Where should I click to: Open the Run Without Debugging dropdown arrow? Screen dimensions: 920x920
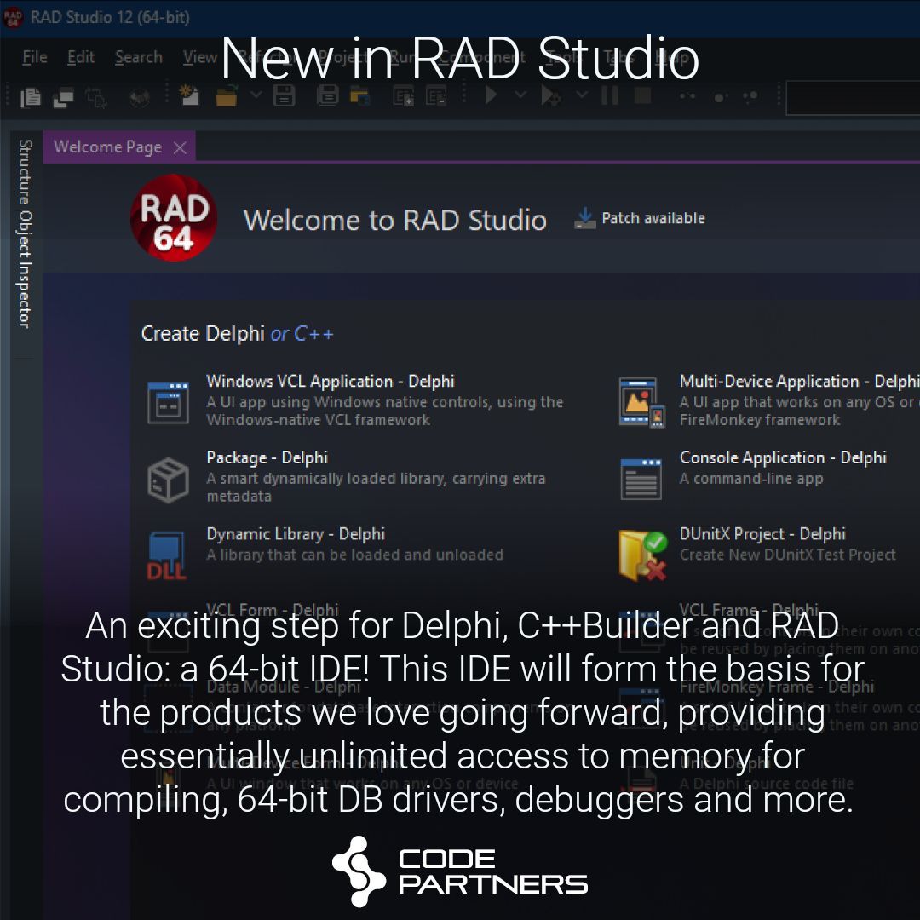(582, 95)
